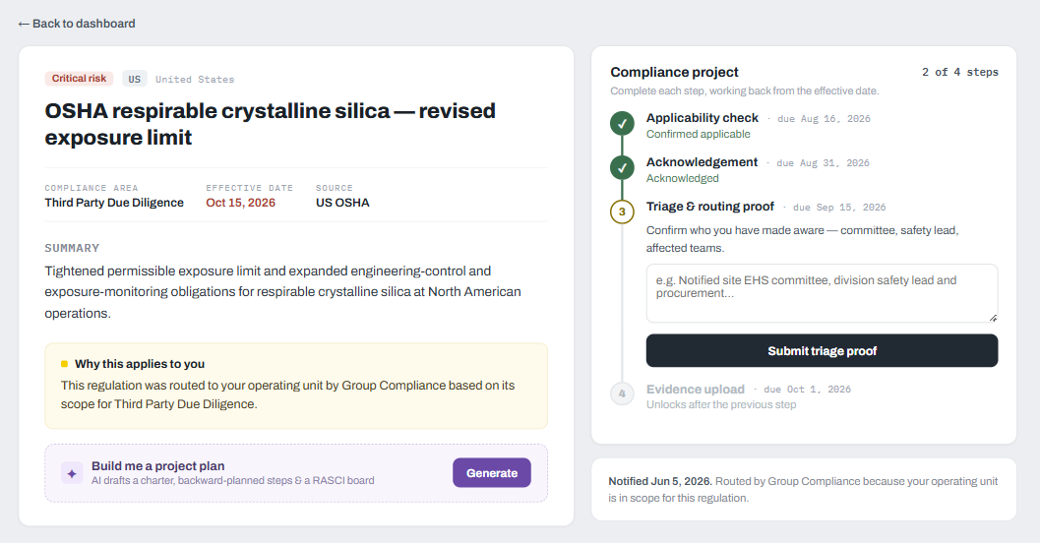Click the text area resize handle

click(993, 318)
